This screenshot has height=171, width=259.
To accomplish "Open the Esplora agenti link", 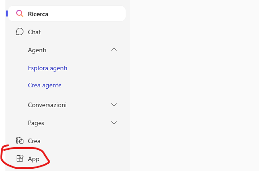I will (x=48, y=68).
